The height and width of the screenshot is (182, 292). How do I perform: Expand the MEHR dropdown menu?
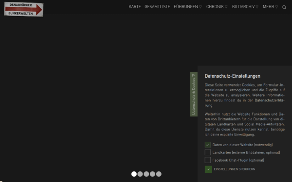point(270,7)
